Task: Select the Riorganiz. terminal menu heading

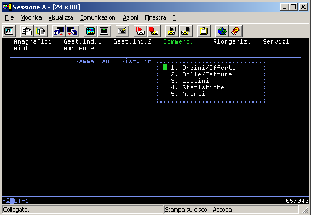Action: [232, 41]
